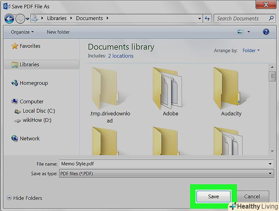Click the library icon in address bar
This screenshot has width=279, height=211.
[x=35, y=18]
